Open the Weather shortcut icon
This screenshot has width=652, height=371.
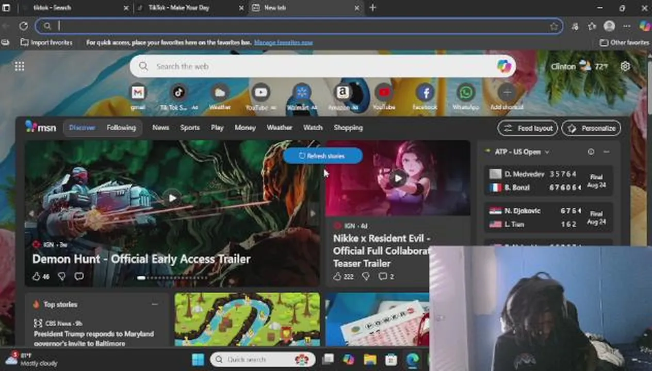220,93
